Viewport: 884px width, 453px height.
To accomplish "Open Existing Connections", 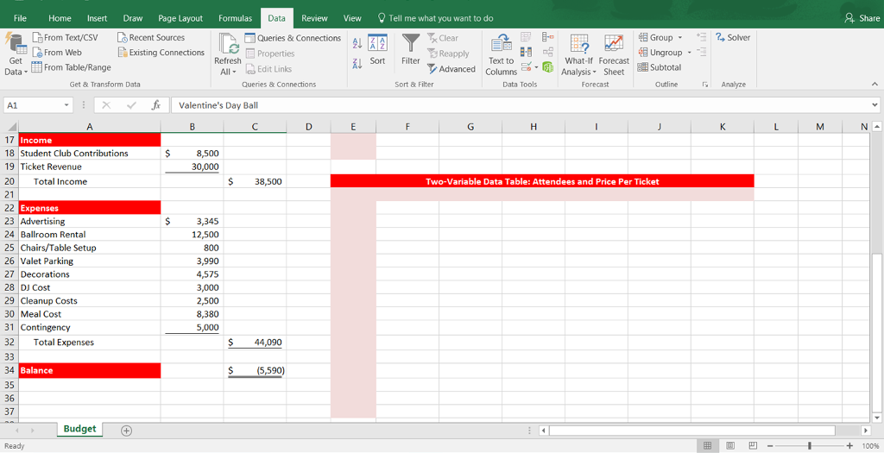I will pyautogui.click(x=161, y=53).
